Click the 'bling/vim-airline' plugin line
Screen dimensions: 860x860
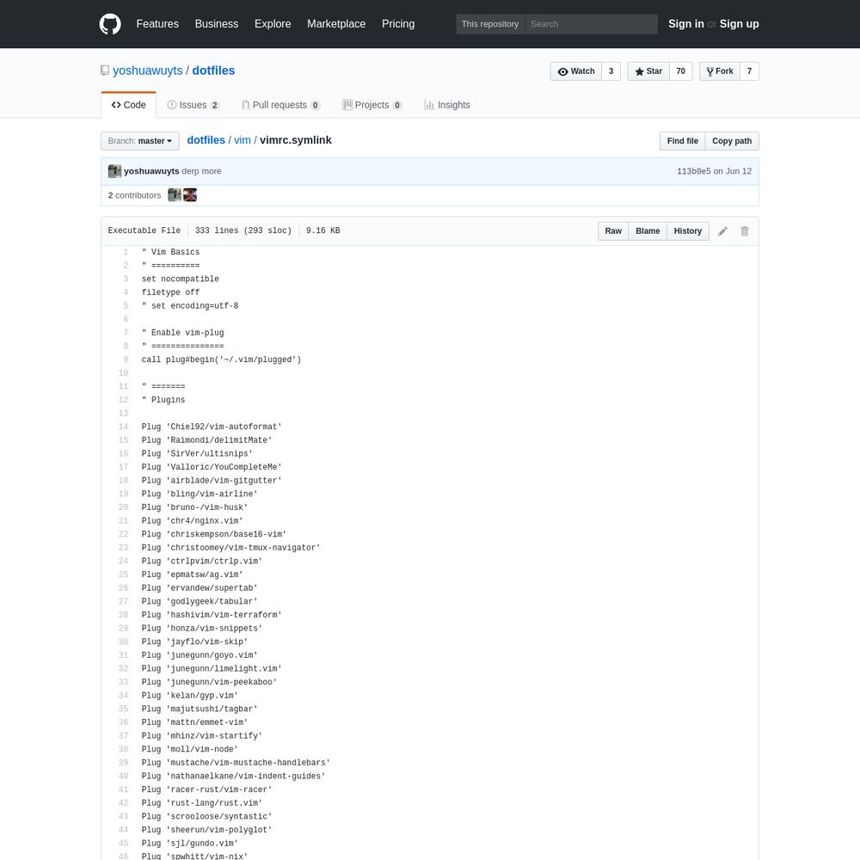[x=200, y=494]
